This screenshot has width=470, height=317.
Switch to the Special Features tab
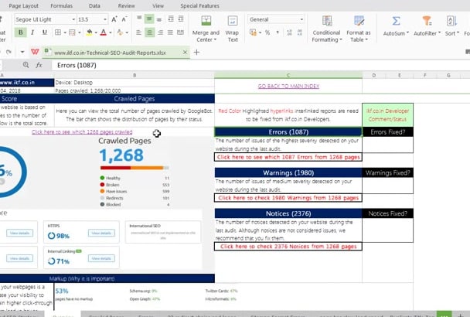(198, 5)
